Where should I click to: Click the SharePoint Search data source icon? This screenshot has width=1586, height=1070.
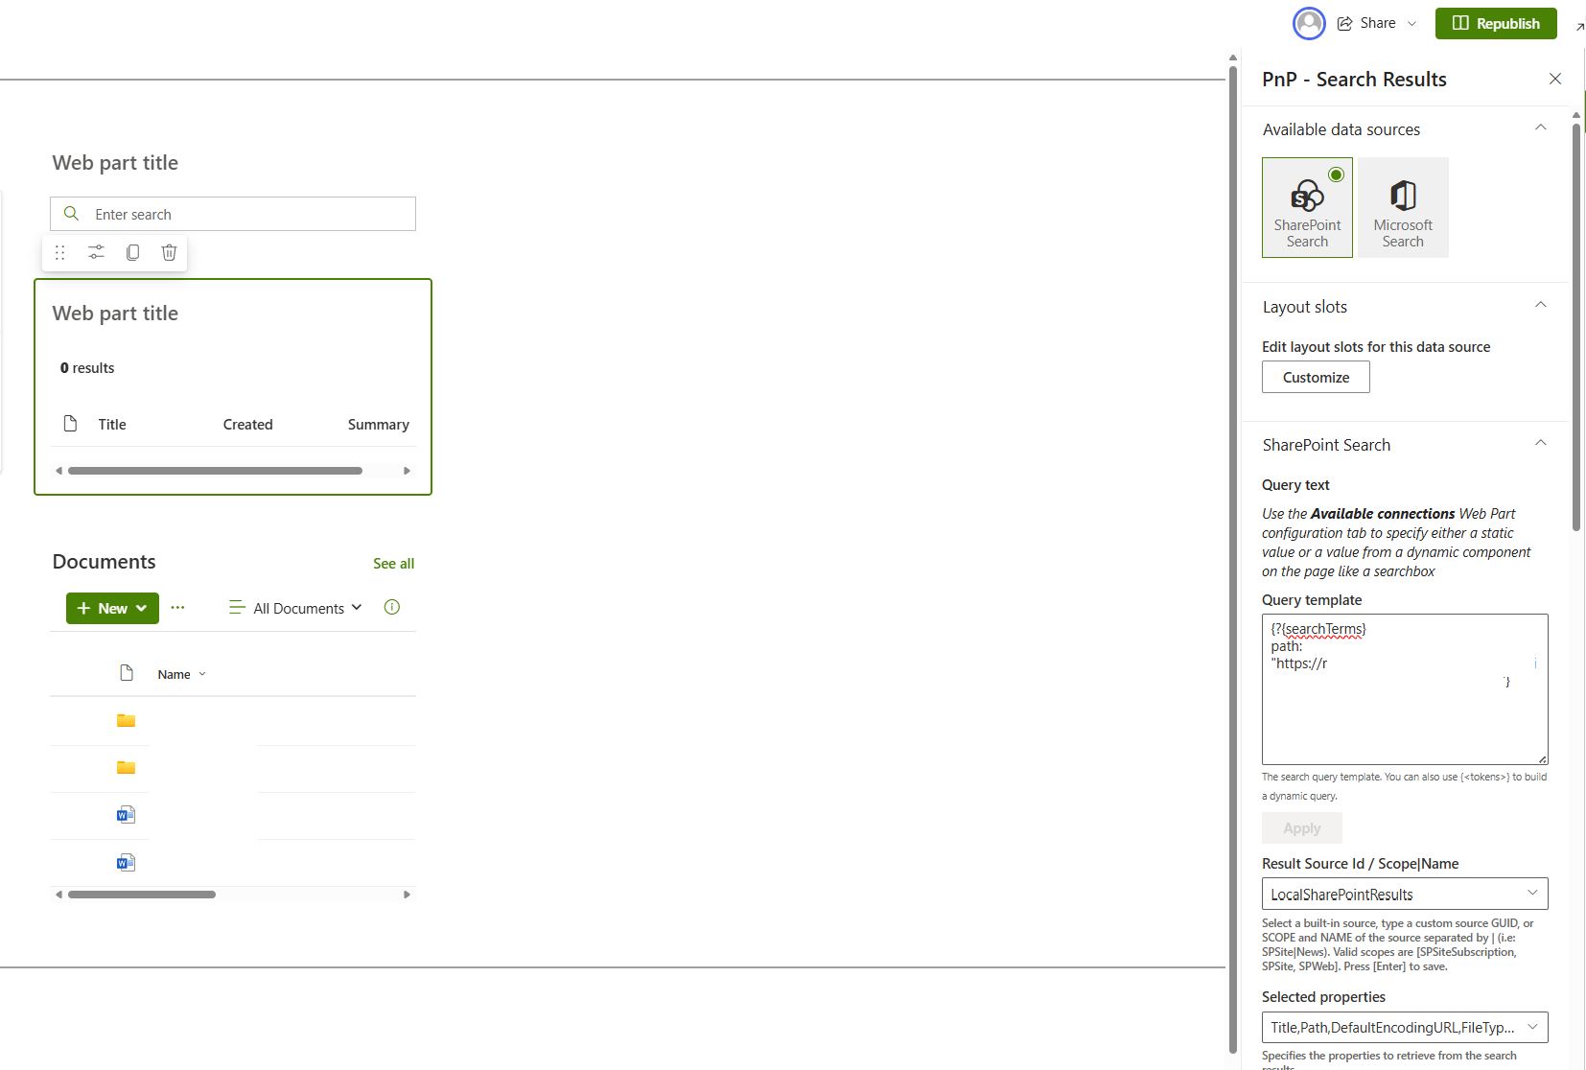[x=1307, y=197]
